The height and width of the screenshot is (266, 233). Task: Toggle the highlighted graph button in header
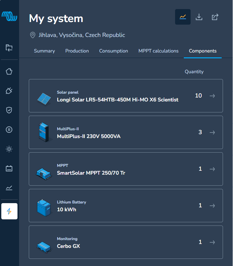pyautogui.click(x=183, y=17)
